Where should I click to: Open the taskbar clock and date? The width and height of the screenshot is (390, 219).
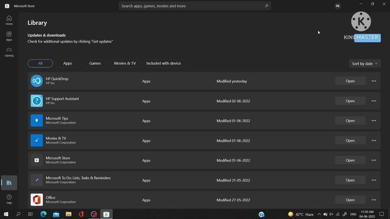(x=367, y=214)
